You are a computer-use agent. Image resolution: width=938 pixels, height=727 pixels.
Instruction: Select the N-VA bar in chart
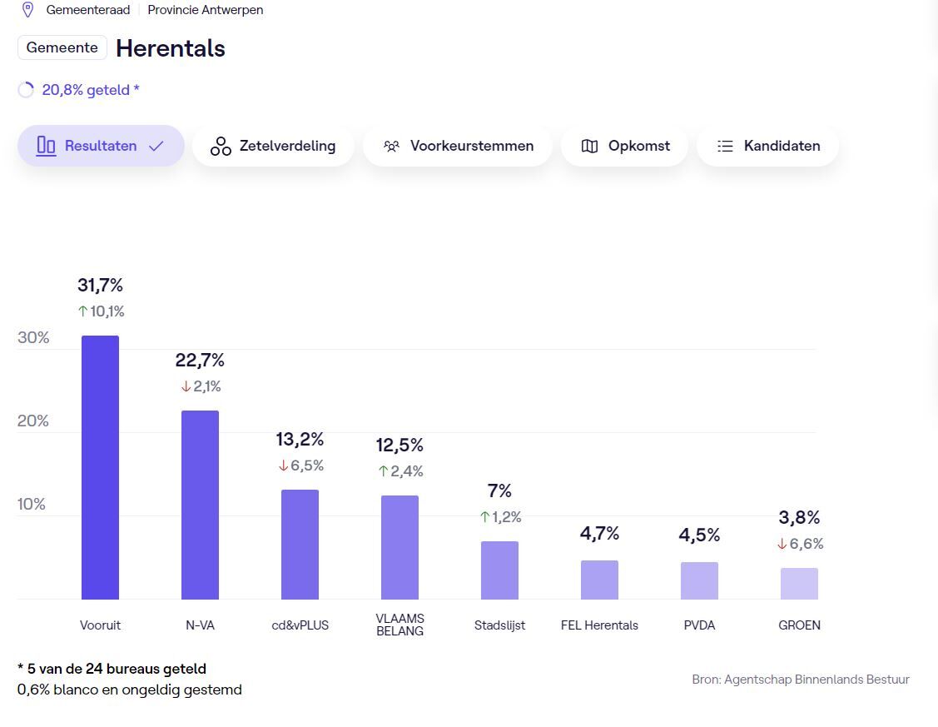coord(200,505)
